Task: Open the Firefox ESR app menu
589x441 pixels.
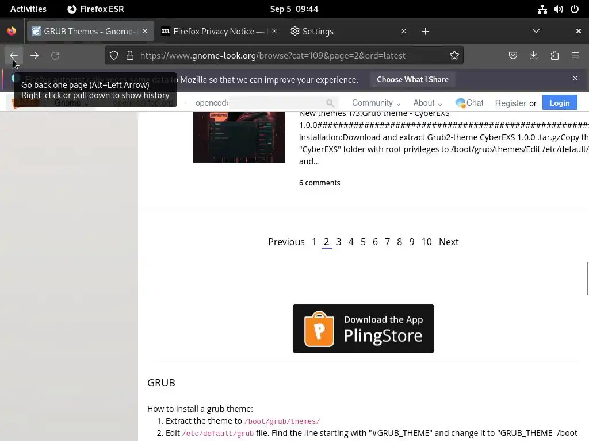Action: 96,9
